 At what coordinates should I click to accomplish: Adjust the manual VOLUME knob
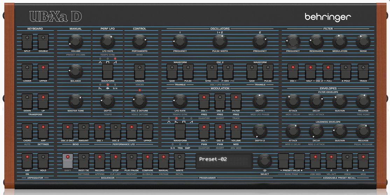[76, 42]
